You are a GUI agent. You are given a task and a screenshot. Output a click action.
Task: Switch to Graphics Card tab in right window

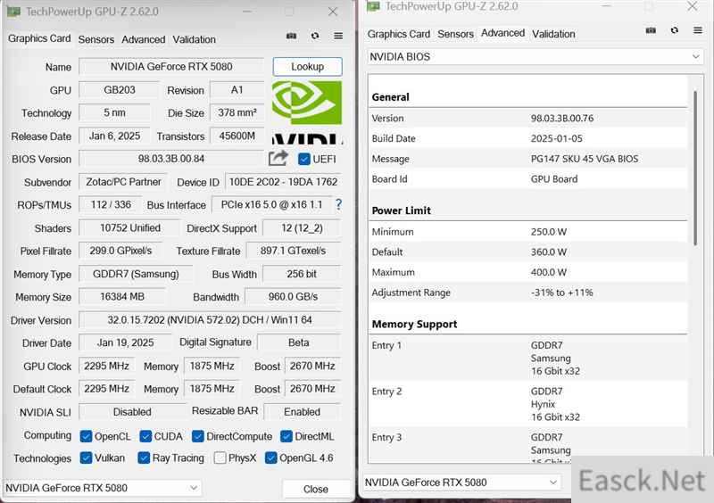pyautogui.click(x=398, y=34)
